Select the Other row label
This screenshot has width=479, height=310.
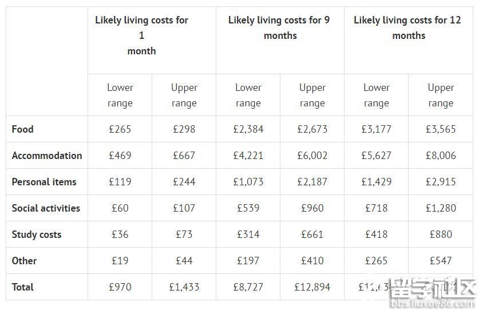pyautogui.click(x=24, y=260)
